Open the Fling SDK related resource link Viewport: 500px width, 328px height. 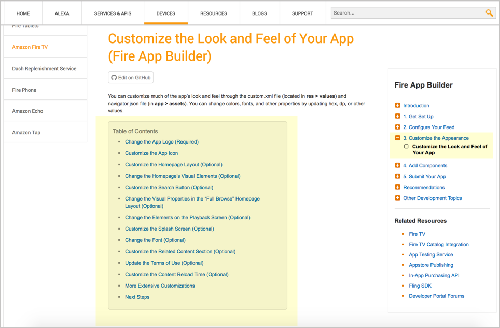tap(420, 286)
